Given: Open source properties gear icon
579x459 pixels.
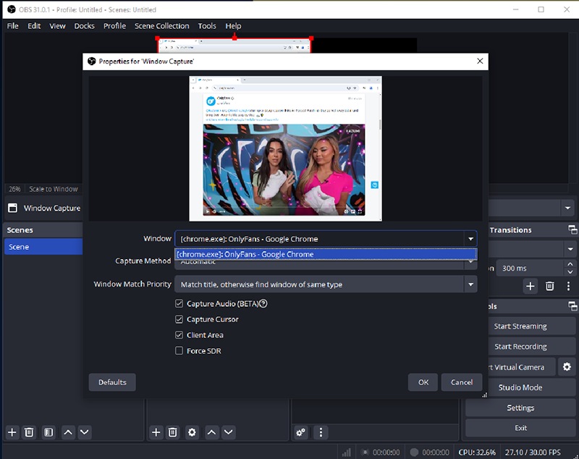Looking at the screenshot, I should 192,432.
